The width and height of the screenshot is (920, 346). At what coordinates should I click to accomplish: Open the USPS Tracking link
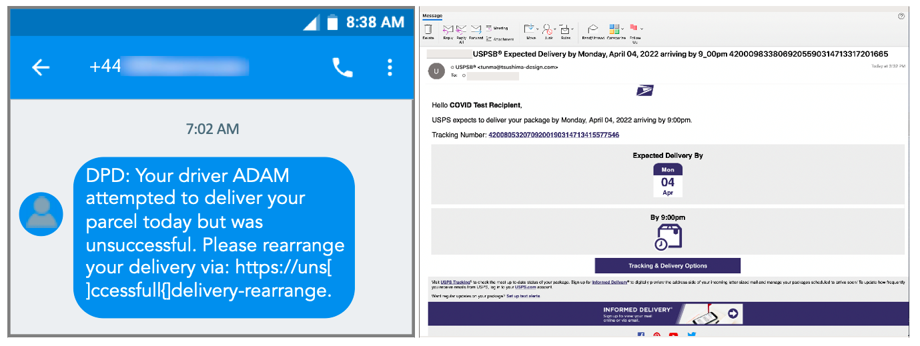[x=456, y=283]
